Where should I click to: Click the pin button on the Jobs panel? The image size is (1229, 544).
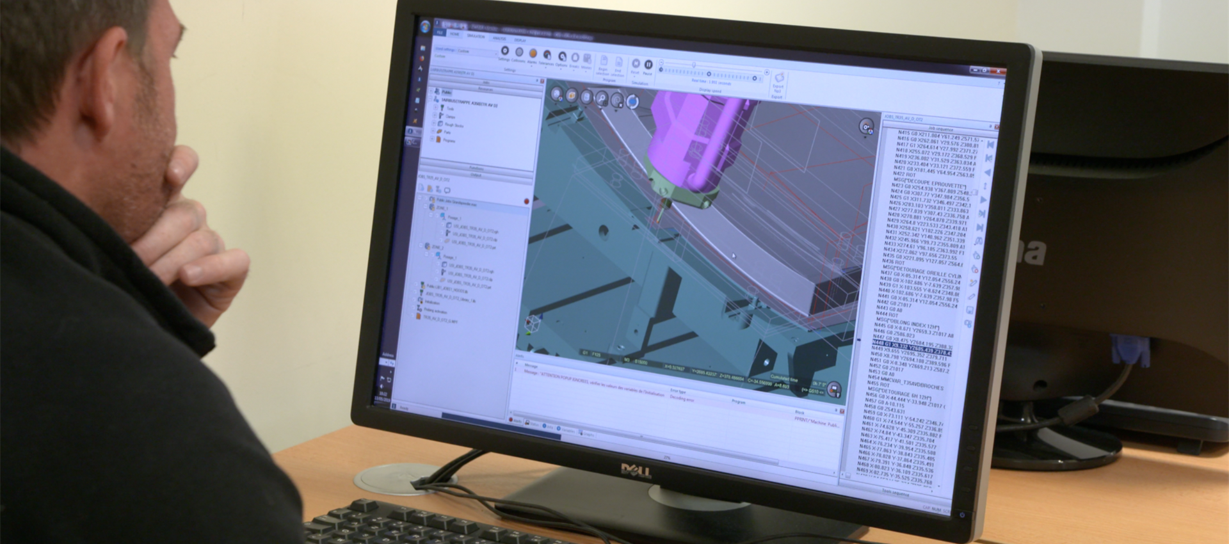tap(537, 80)
